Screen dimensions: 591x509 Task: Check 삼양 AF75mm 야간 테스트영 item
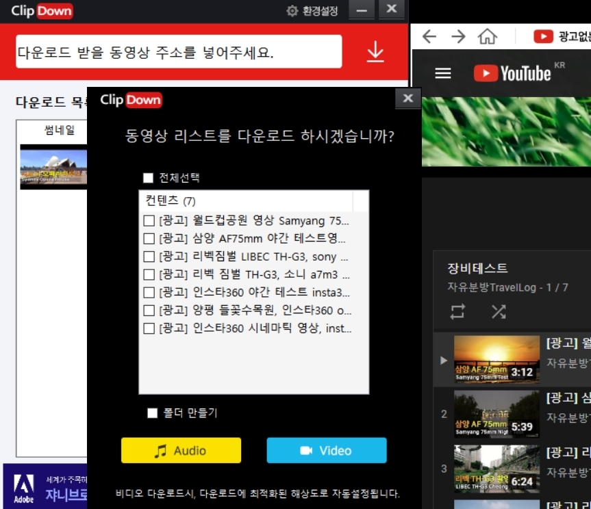point(149,239)
